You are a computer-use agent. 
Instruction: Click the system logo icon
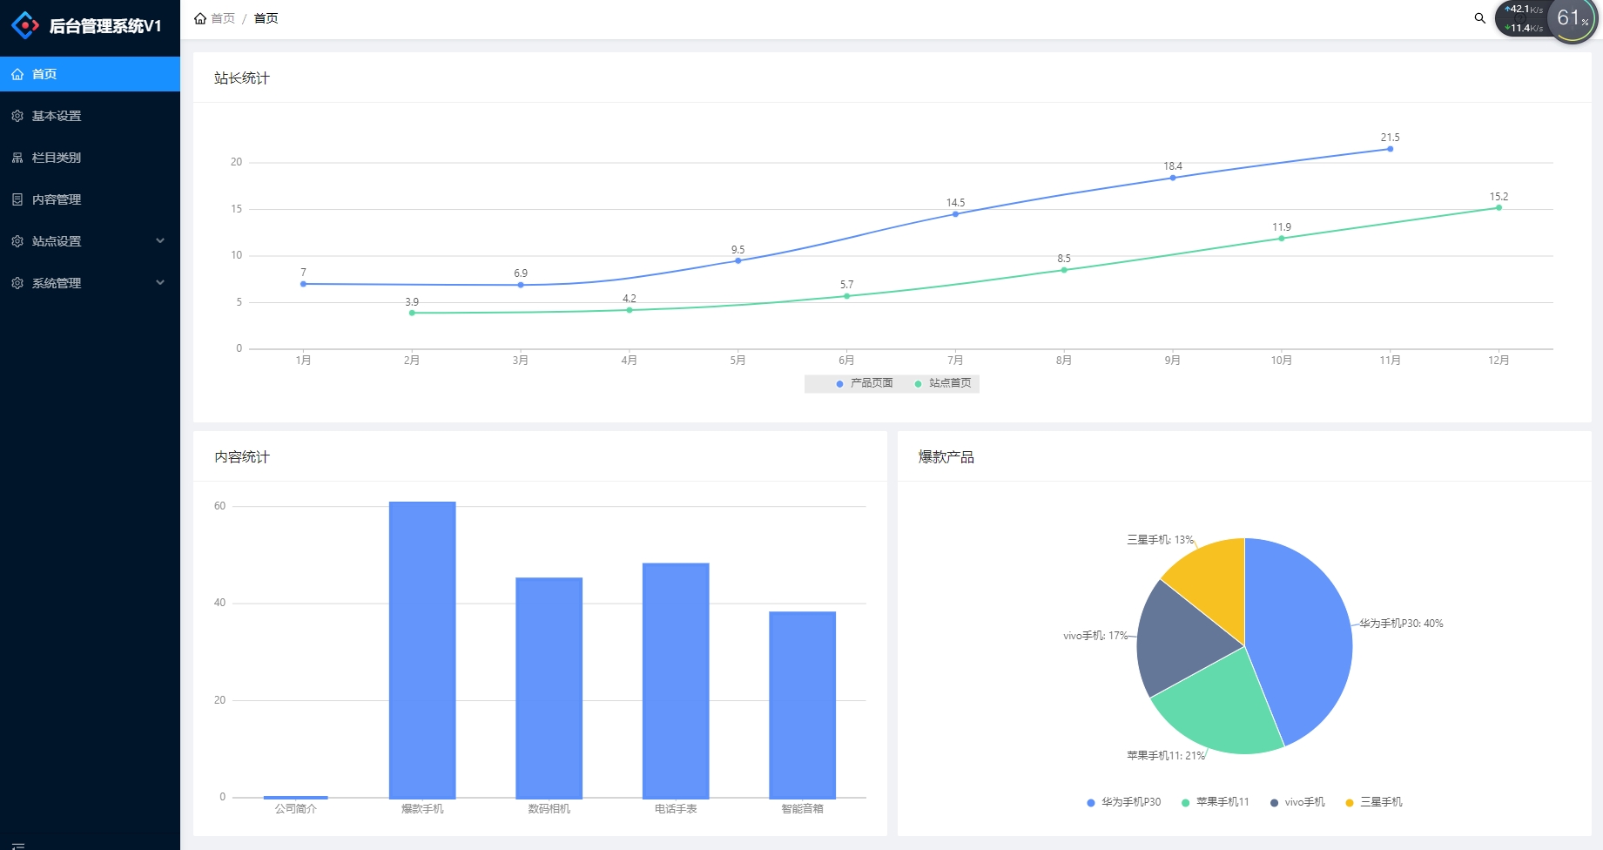pos(25,25)
